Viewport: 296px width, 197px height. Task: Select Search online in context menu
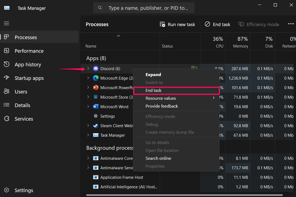[x=176, y=158]
